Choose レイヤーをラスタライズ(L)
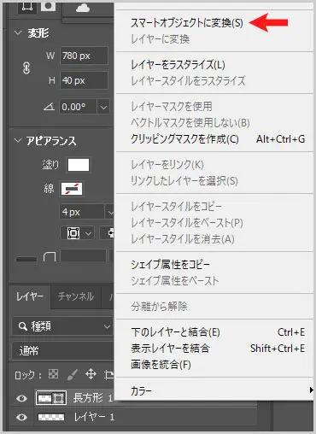316x434 pixels. pos(178,65)
